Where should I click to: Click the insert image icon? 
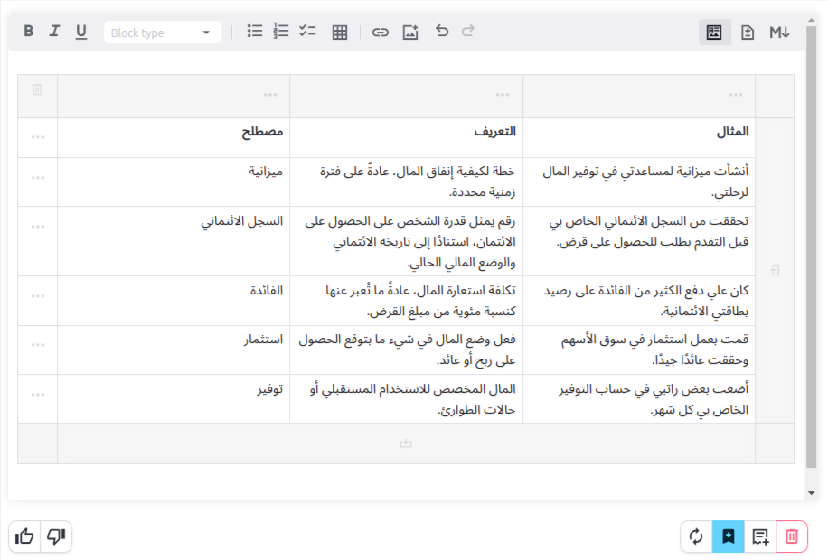tap(410, 33)
